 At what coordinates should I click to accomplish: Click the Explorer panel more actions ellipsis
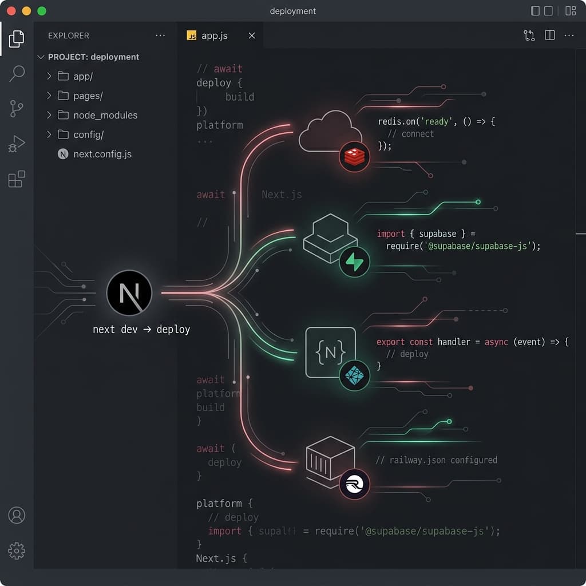click(x=160, y=35)
